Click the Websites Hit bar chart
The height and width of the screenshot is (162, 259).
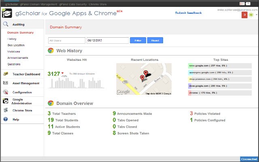(x=76, y=83)
